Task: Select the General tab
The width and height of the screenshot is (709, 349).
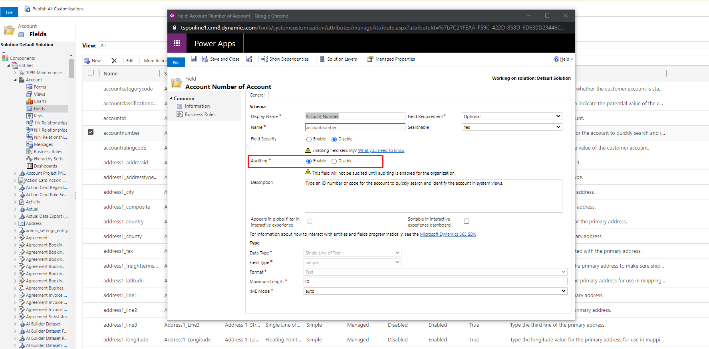Action: [x=257, y=95]
